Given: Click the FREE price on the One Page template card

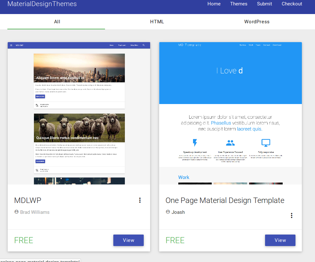Looking at the screenshot, I should 175,240.
